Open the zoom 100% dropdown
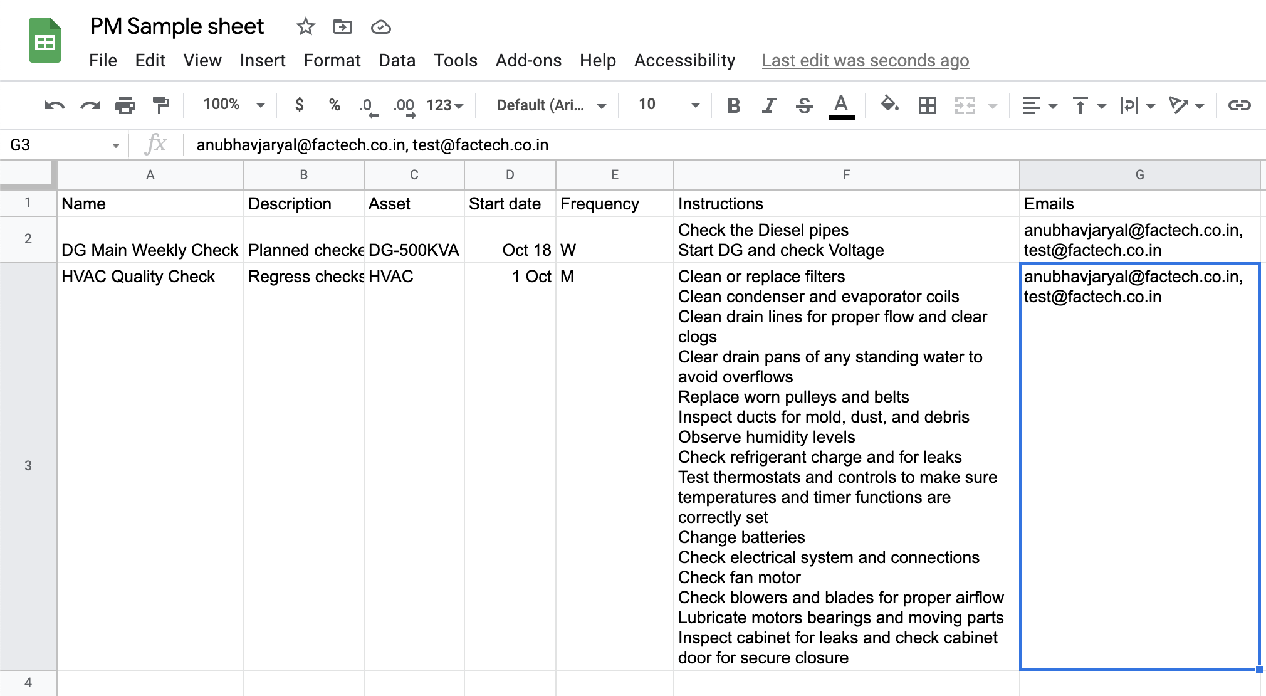This screenshot has height=696, width=1266. [234, 105]
